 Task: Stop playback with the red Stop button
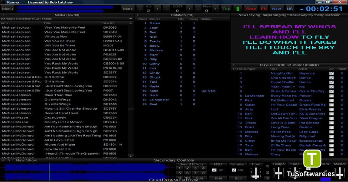click(251, 9)
